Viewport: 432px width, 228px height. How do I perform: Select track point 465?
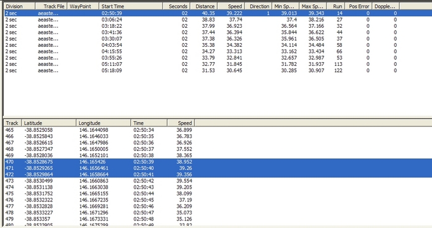(x=218, y=130)
